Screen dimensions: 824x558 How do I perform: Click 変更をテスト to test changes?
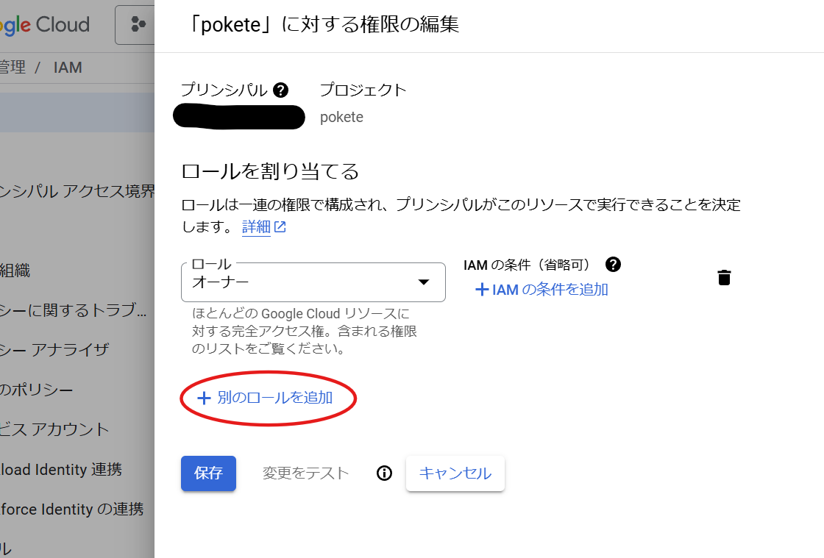[x=305, y=473]
